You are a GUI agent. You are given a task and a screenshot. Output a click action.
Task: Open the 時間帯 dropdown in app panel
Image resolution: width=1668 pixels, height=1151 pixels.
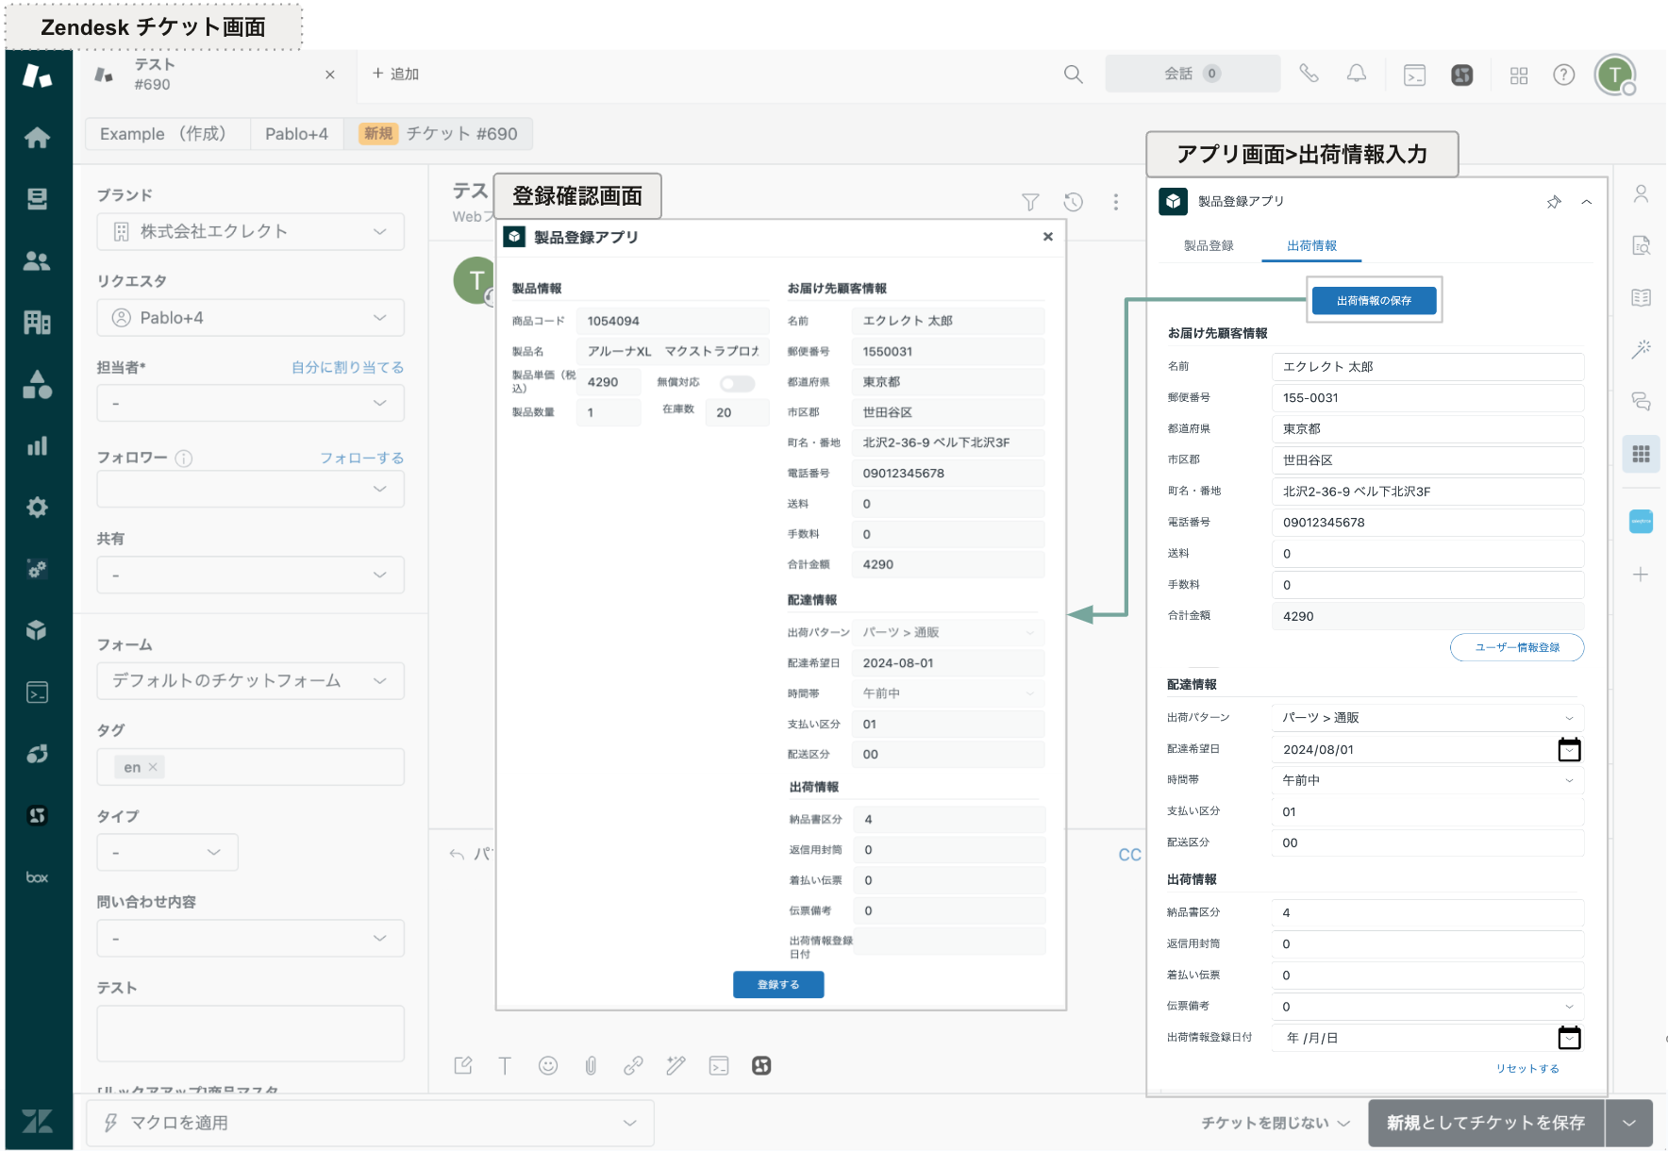(x=1427, y=780)
